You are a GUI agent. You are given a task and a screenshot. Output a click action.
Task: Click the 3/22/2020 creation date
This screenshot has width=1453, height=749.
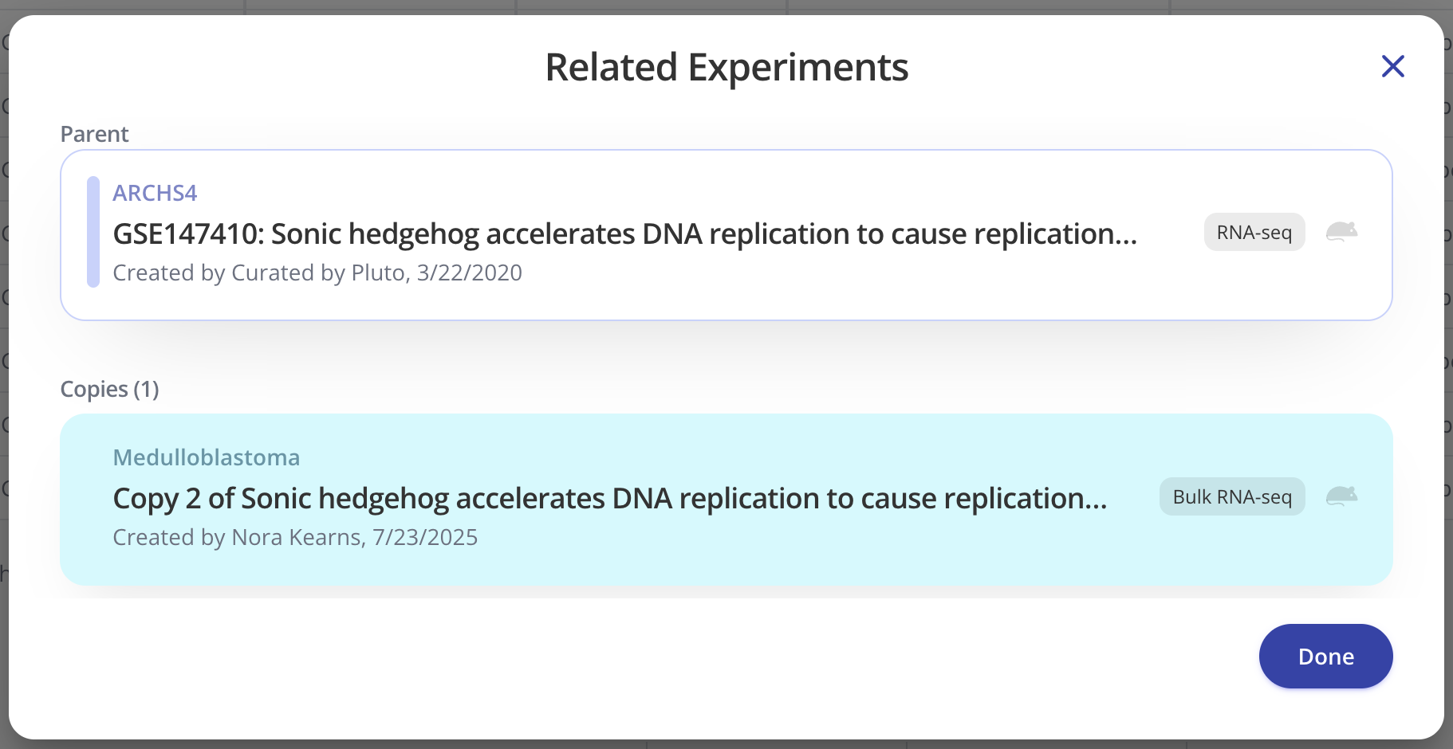(469, 273)
